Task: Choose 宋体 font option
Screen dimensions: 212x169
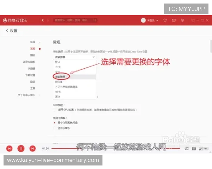Action: pos(74,72)
